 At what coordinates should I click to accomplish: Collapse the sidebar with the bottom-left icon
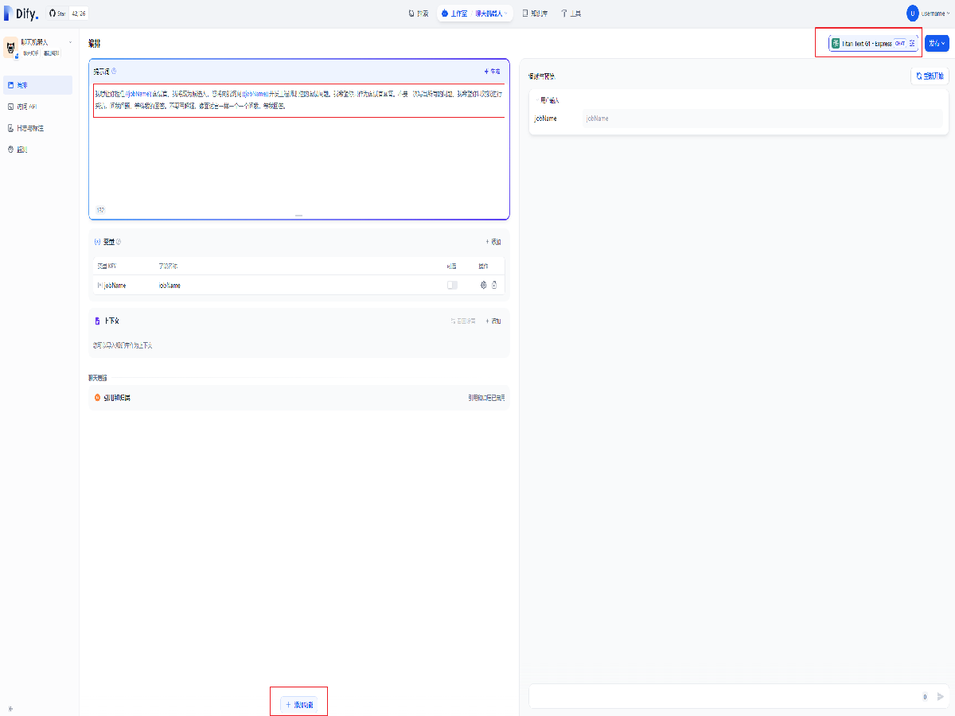(10, 708)
